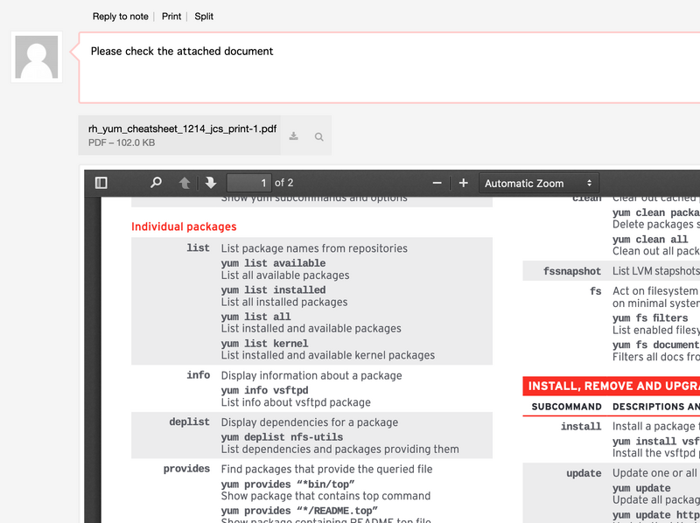Go to previous page with up arrow
Image resolution: width=700 pixels, height=523 pixels.
tap(185, 183)
